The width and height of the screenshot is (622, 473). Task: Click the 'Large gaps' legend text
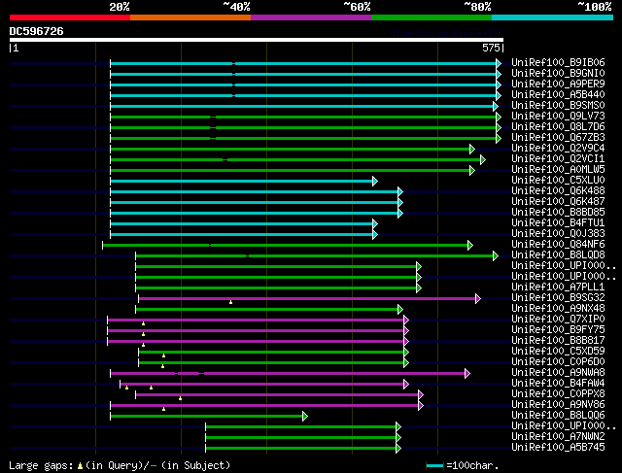coord(41,465)
